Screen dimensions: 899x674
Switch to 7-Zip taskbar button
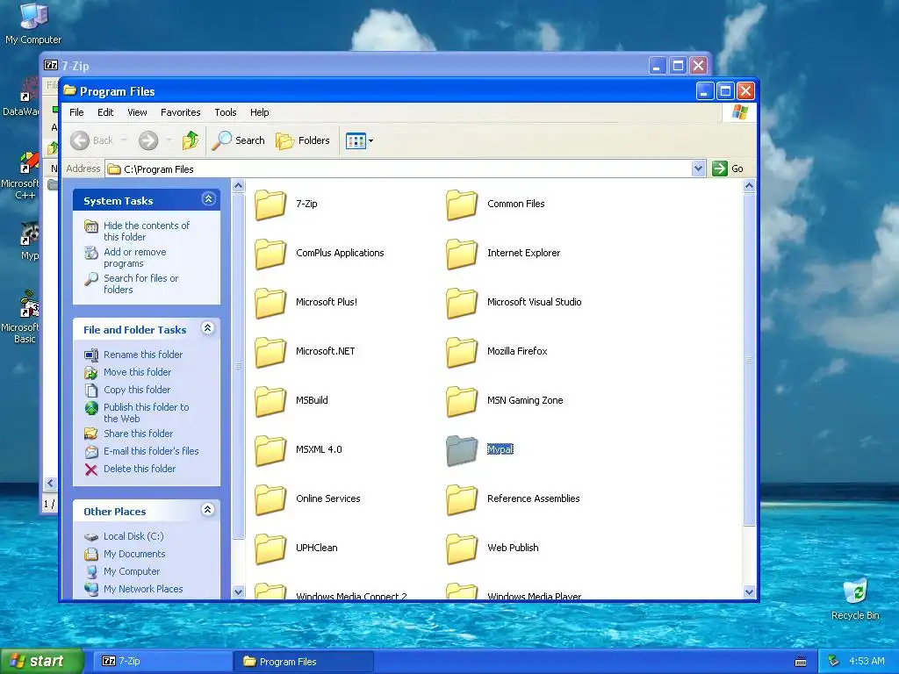(162, 662)
